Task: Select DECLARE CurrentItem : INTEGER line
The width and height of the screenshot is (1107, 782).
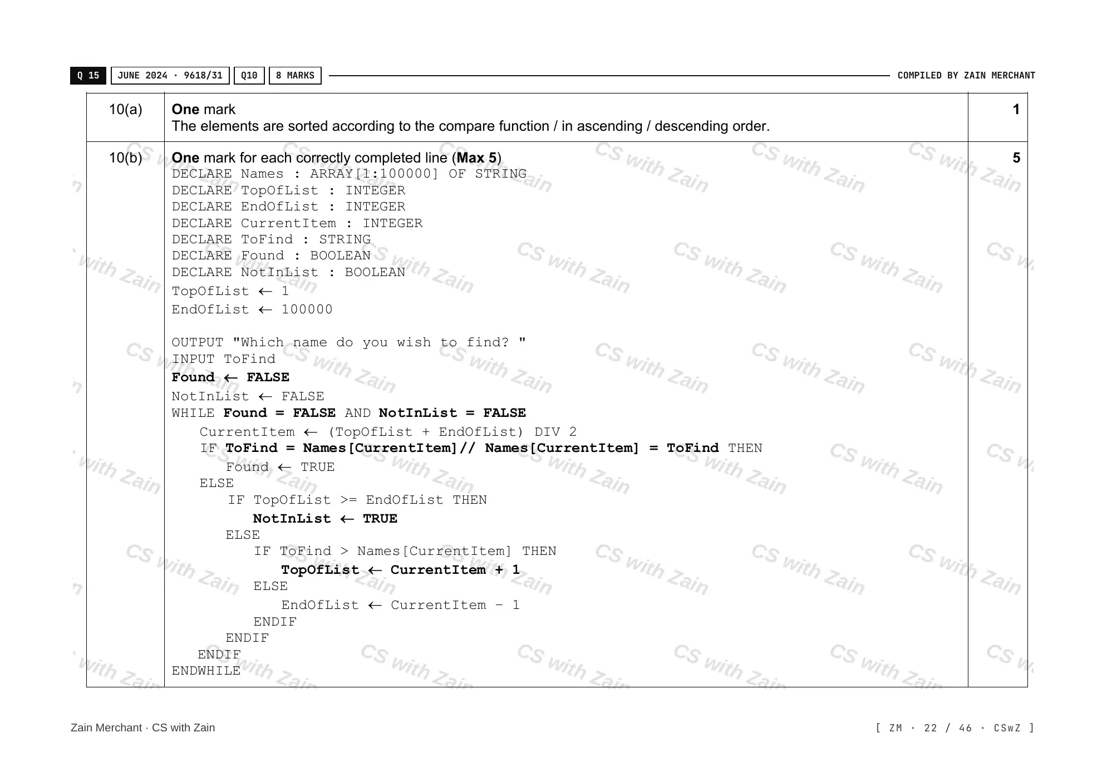Action: [297, 223]
